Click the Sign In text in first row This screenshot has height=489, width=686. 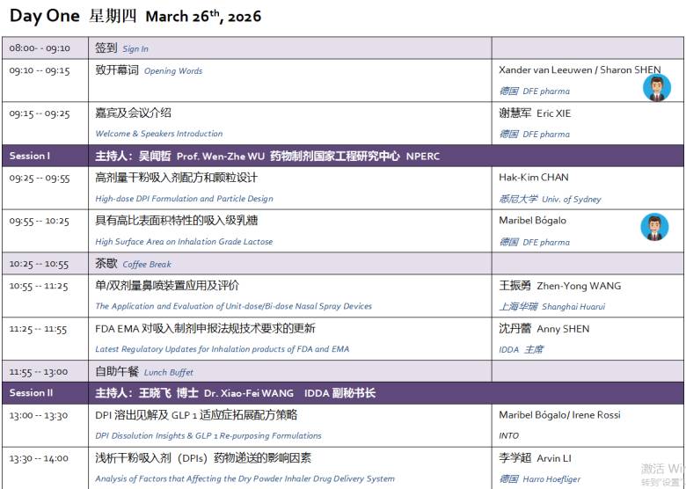(x=135, y=49)
